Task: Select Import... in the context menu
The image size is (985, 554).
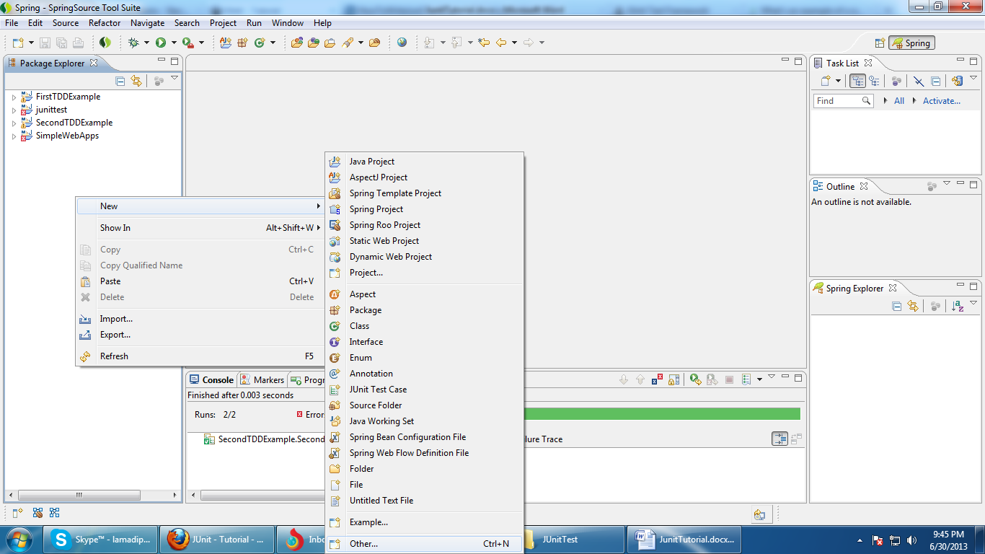Action: (x=200, y=319)
